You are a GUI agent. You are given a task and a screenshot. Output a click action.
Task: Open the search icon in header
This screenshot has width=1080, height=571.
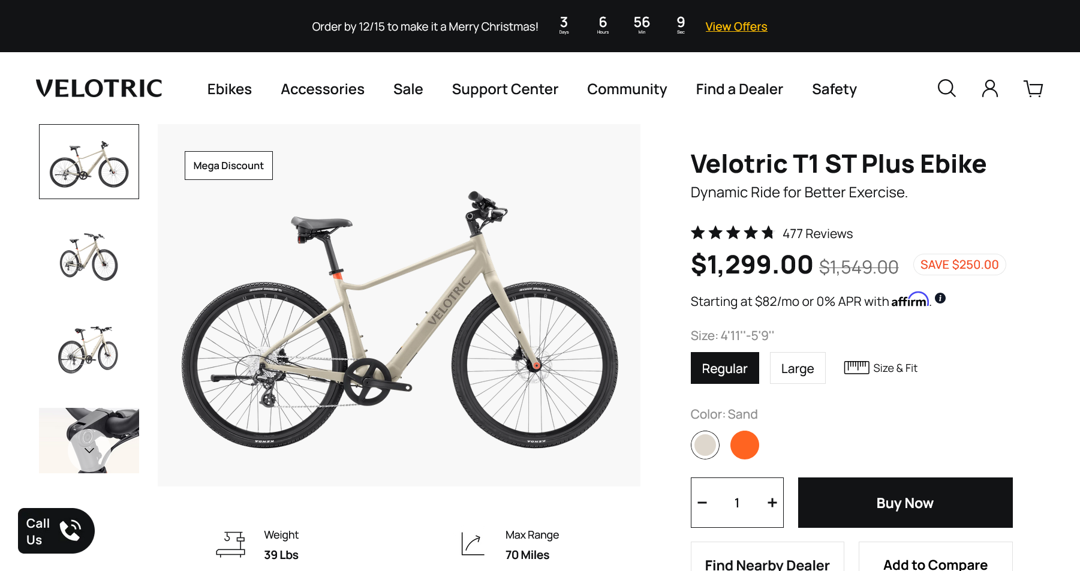(946, 89)
